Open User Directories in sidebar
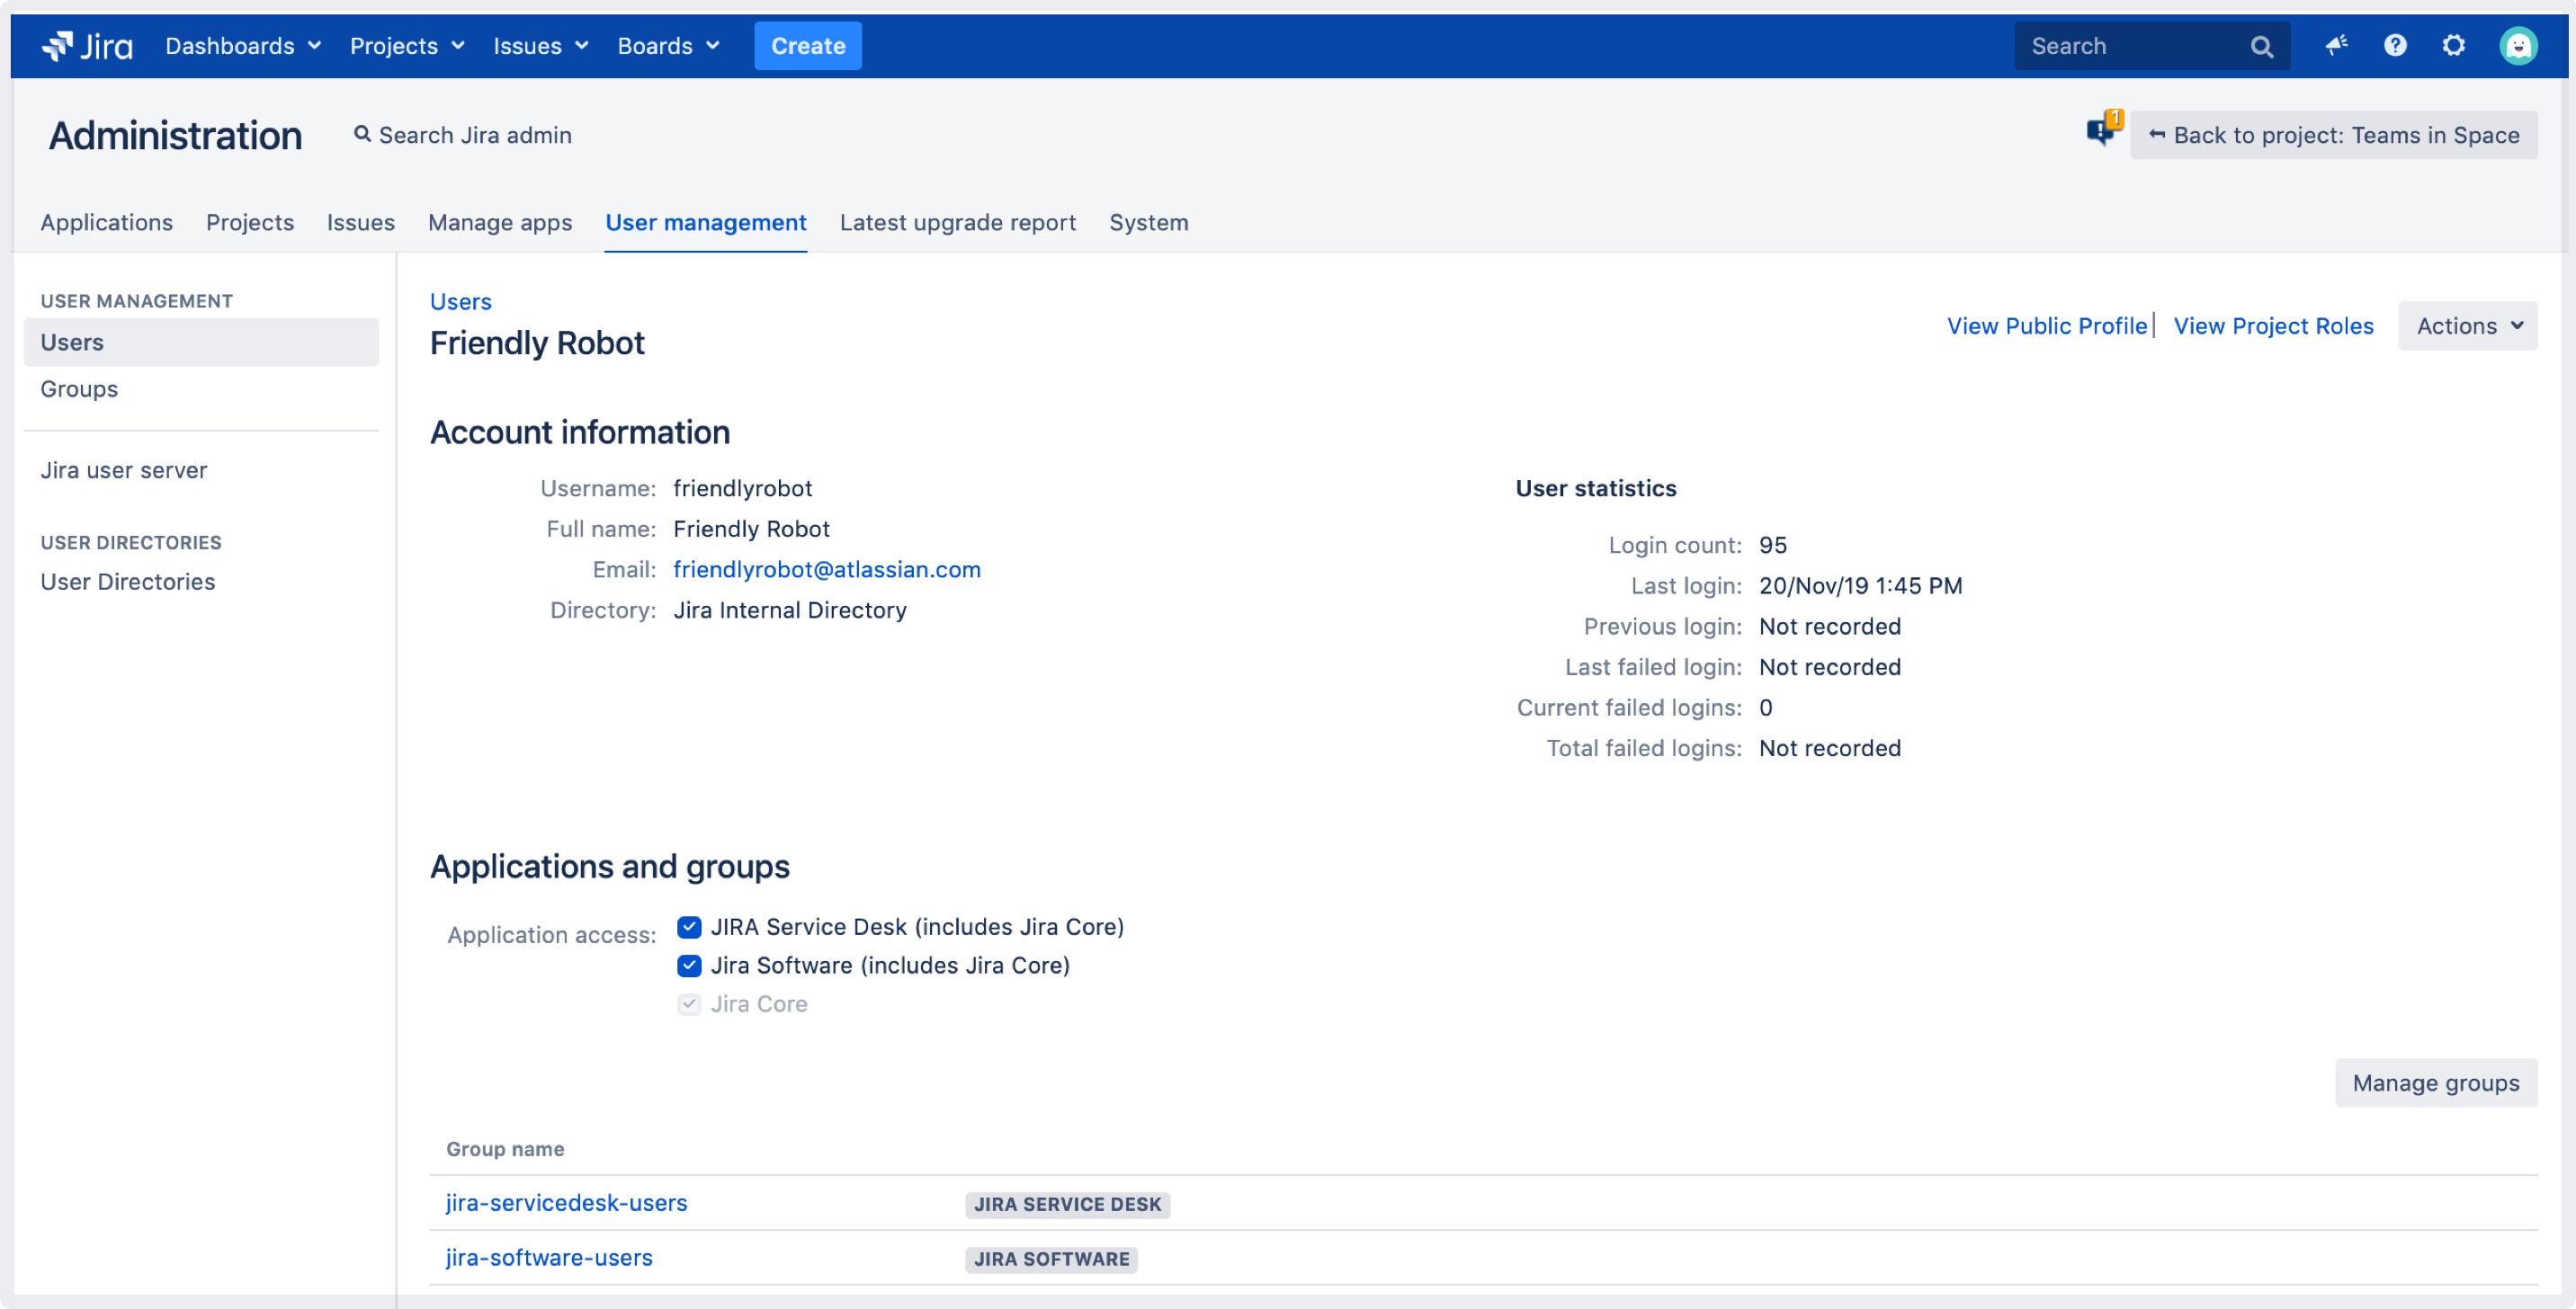Viewport: 2576px width, 1309px height. tap(128, 583)
